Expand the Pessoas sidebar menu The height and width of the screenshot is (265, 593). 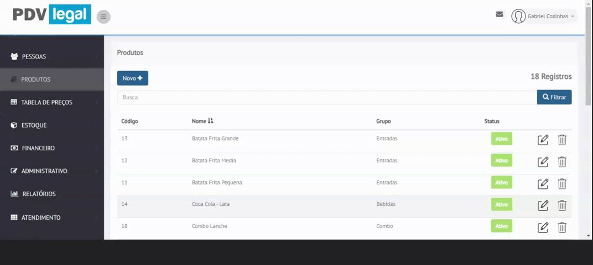(x=52, y=57)
